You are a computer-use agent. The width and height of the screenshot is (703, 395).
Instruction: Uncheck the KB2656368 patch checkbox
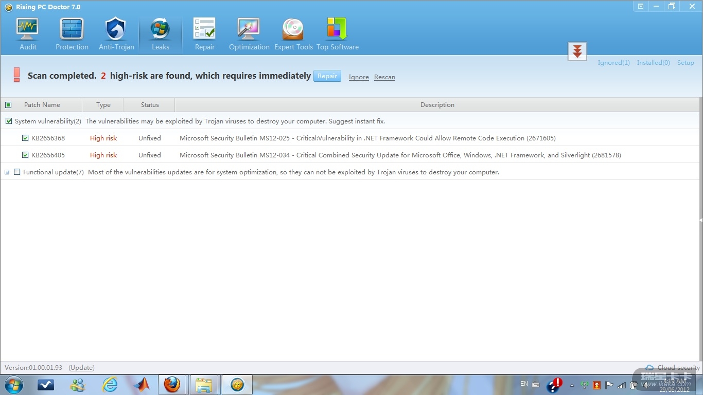pos(25,138)
